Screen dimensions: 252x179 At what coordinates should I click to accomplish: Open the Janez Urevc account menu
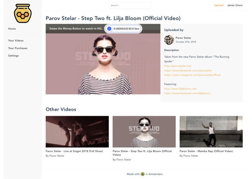tap(235, 5)
